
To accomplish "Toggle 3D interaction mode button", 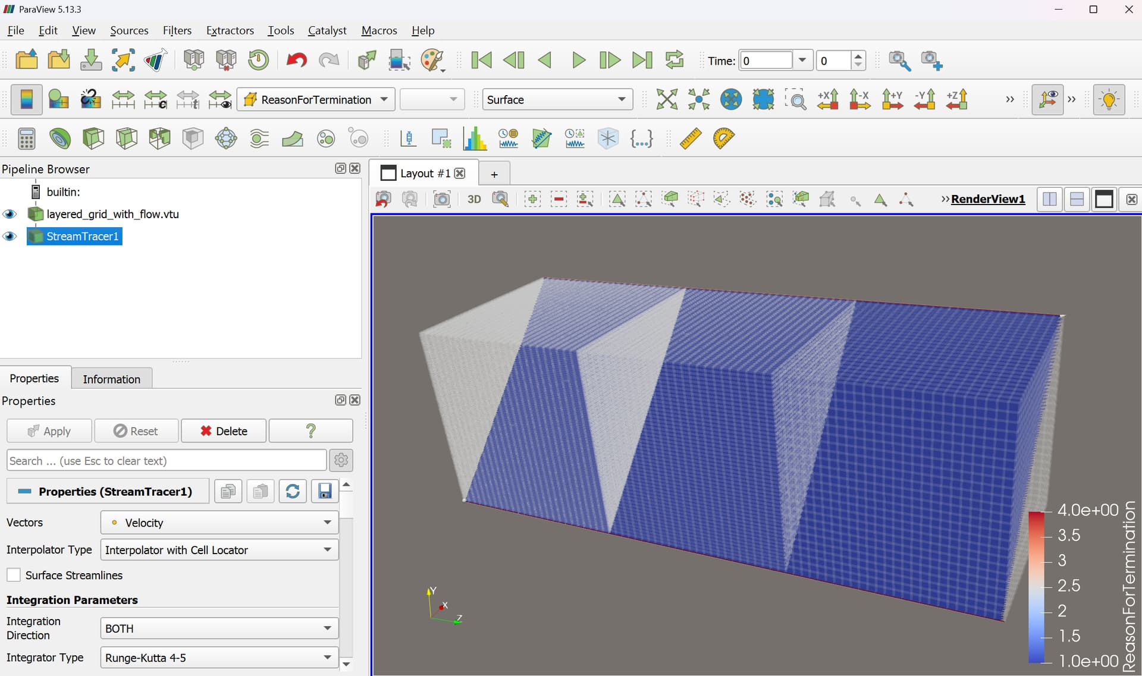I will click(474, 199).
